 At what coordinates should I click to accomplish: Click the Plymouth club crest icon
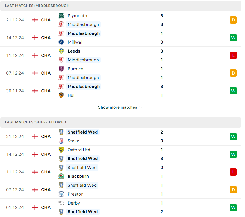tap(61, 16)
